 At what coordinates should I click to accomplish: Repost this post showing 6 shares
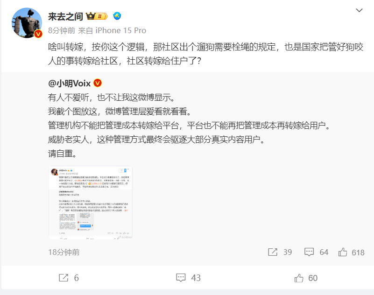coord(69,278)
